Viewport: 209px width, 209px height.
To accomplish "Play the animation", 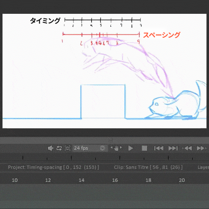I will tap(130, 148).
